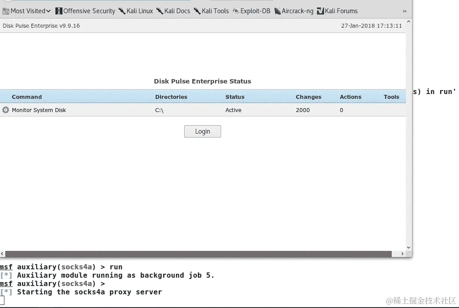
Task: Click the Kali Docs dragon icon
Action: [160, 11]
